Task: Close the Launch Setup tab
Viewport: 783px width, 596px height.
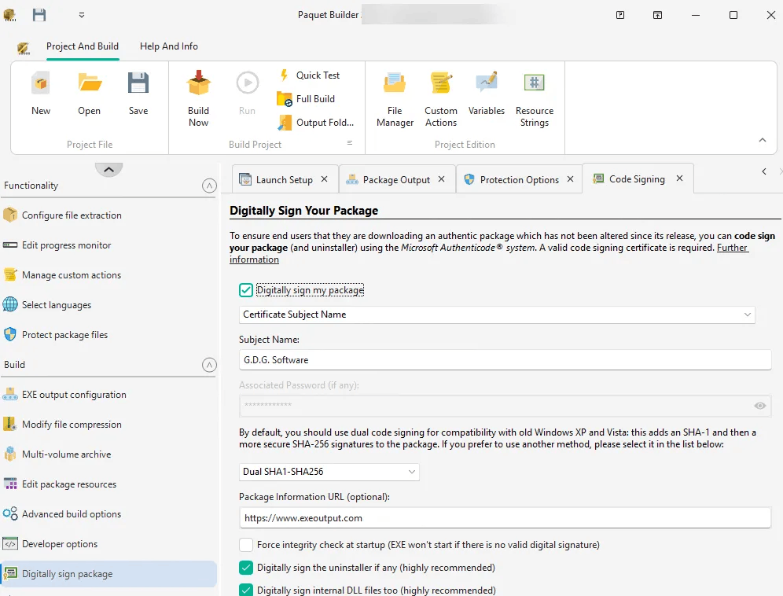Action: (324, 178)
